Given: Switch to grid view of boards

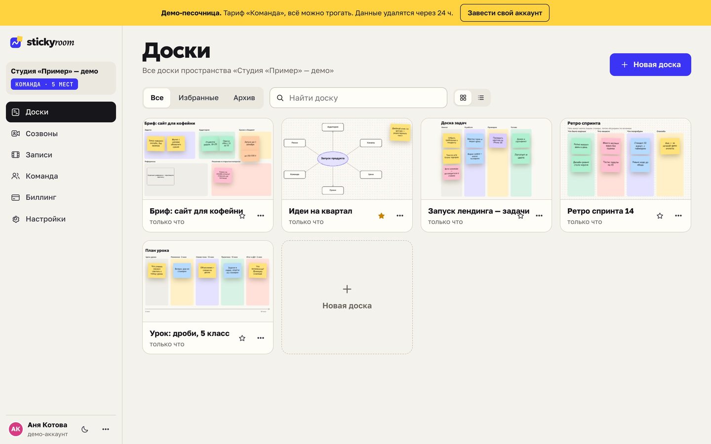Looking at the screenshot, I should point(463,98).
